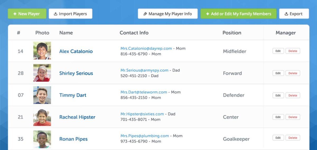Screen dimensions: 317x150
Task: Click the Mrs.Pipes@plumbing.com email address
Action: pyautogui.click(x=144, y=136)
